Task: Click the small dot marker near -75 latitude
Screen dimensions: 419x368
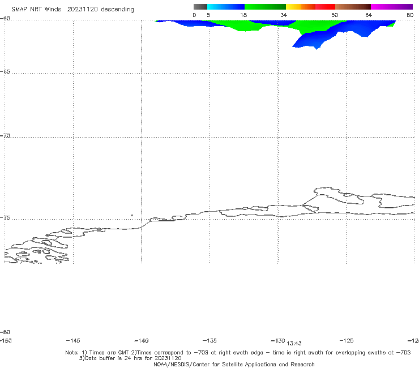Action: 132,215
